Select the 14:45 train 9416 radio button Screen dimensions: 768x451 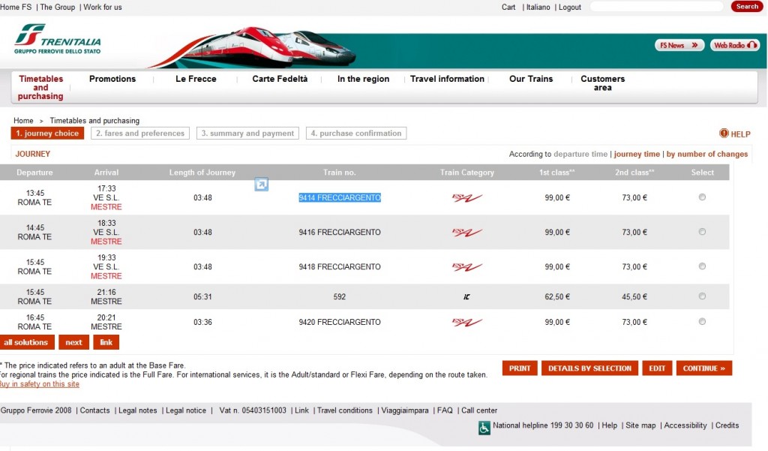point(702,232)
